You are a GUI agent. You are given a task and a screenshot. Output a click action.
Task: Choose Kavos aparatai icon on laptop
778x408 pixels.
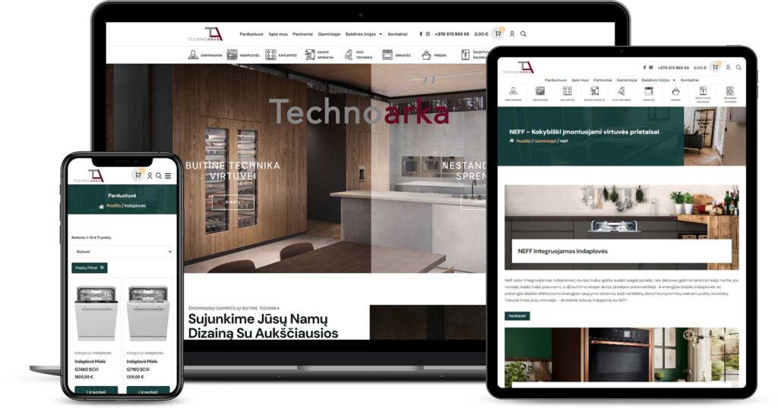(x=310, y=55)
